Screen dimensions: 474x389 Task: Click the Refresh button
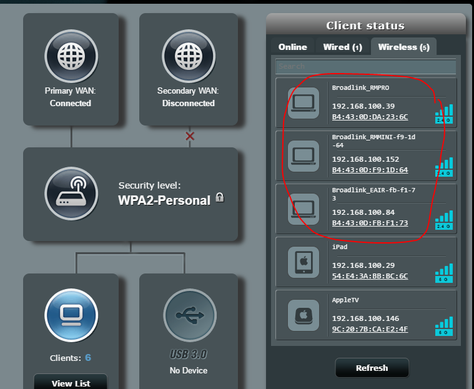[x=372, y=368]
